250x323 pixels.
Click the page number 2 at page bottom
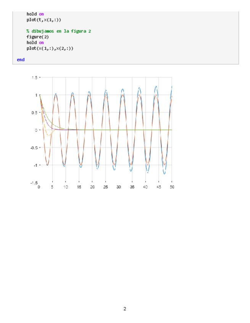[125, 309]
